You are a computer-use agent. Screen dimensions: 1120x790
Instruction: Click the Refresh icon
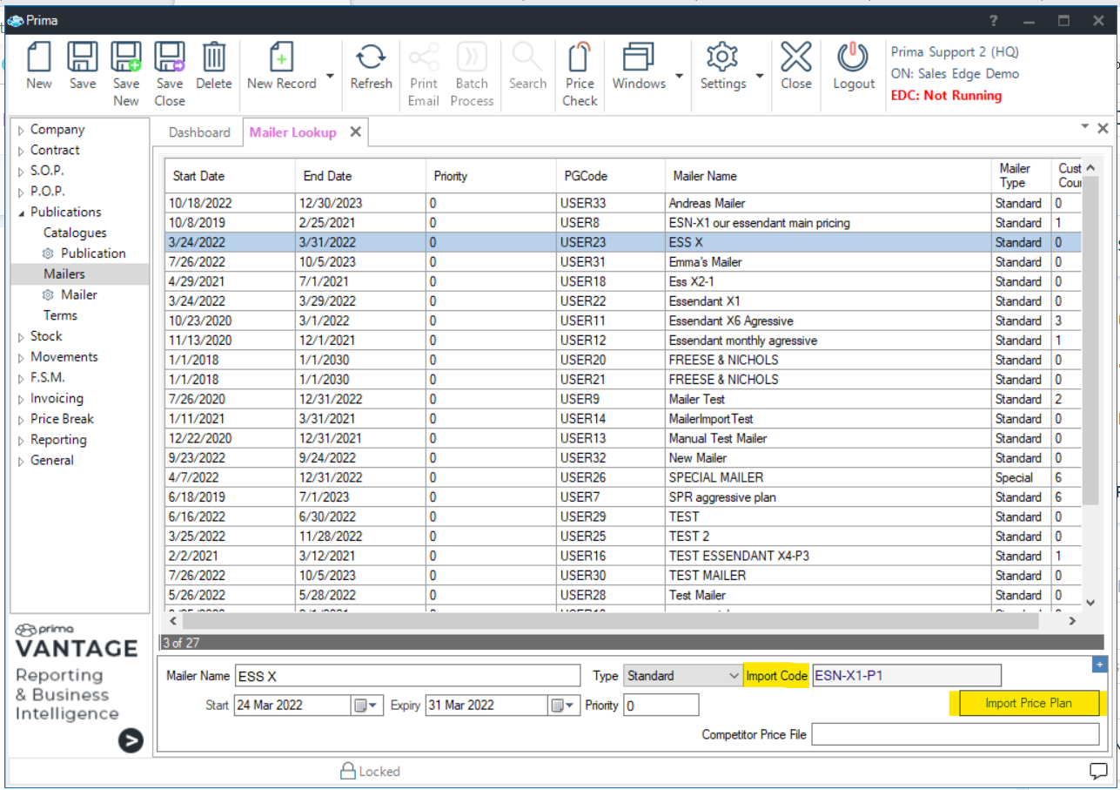tap(372, 57)
